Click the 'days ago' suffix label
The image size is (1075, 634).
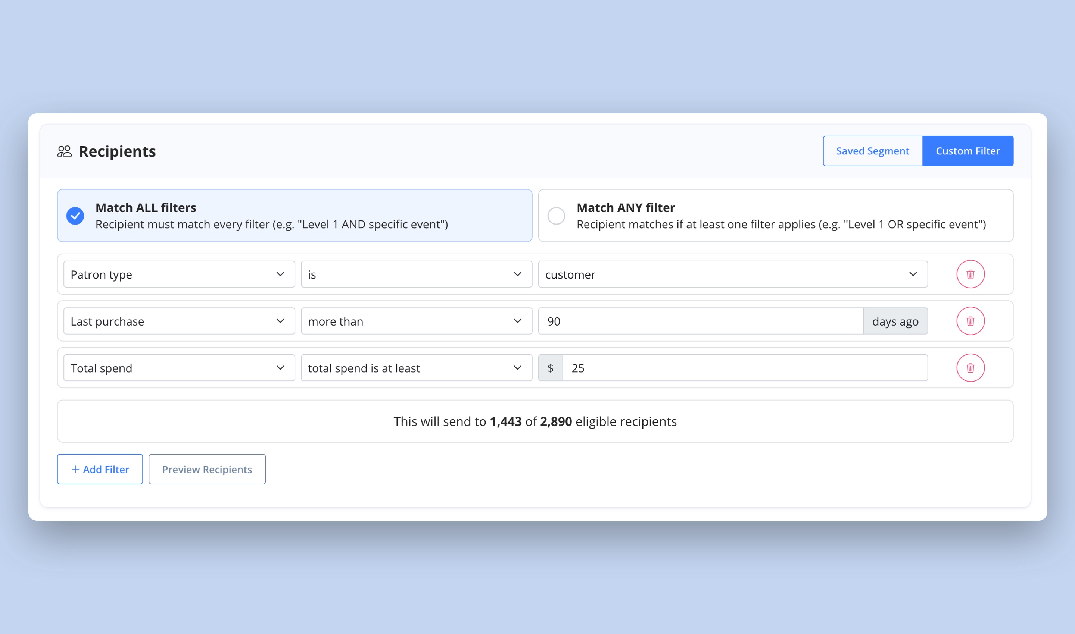(x=895, y=321)
